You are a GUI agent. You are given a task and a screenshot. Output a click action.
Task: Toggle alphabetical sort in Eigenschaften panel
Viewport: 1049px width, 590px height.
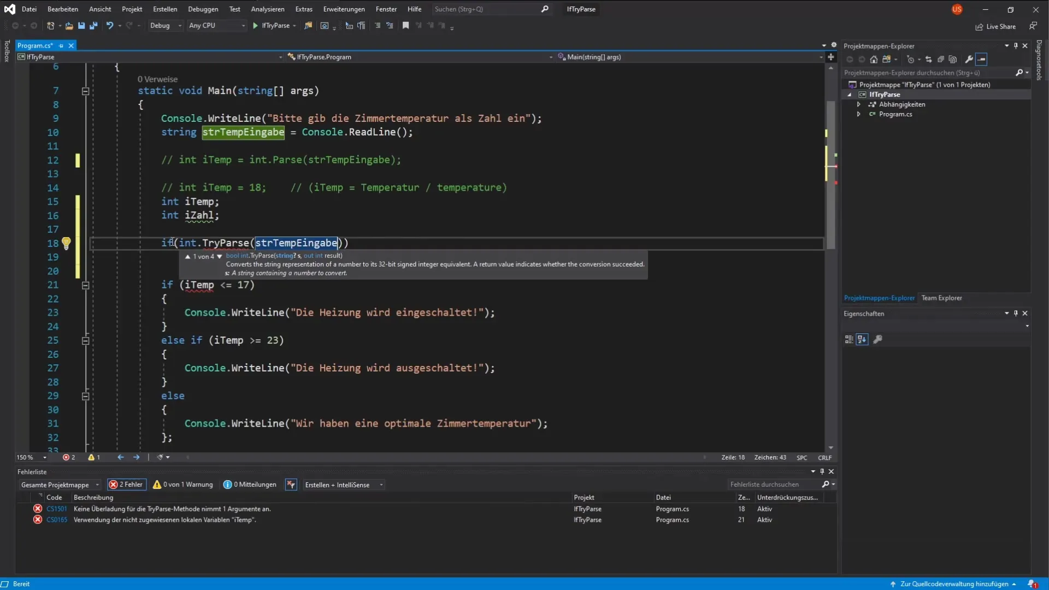(862, 339)
